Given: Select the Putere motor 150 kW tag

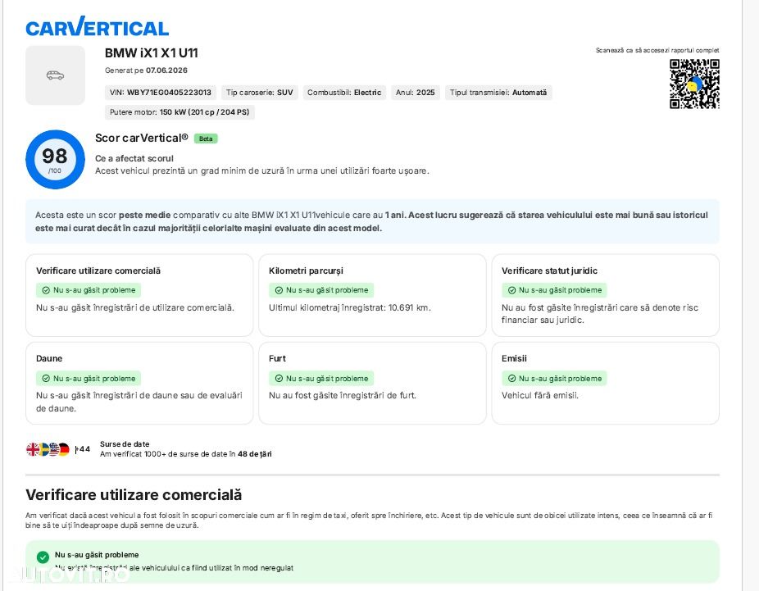Looking at the screenshot, I should pos(180,112).
